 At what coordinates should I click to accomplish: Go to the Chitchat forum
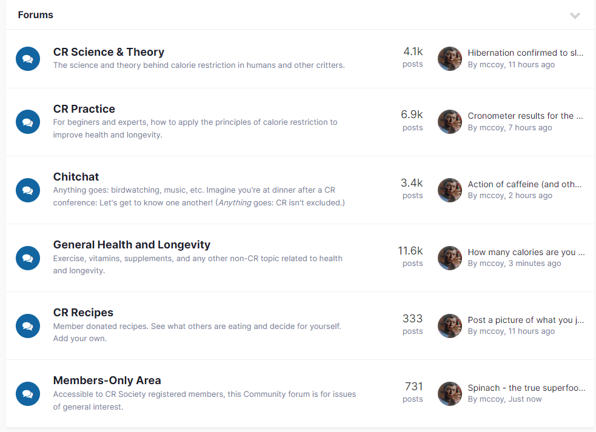click(76, 177)
